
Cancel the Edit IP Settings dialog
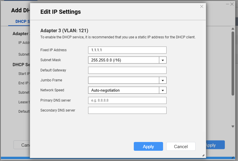tap(181, 146)
